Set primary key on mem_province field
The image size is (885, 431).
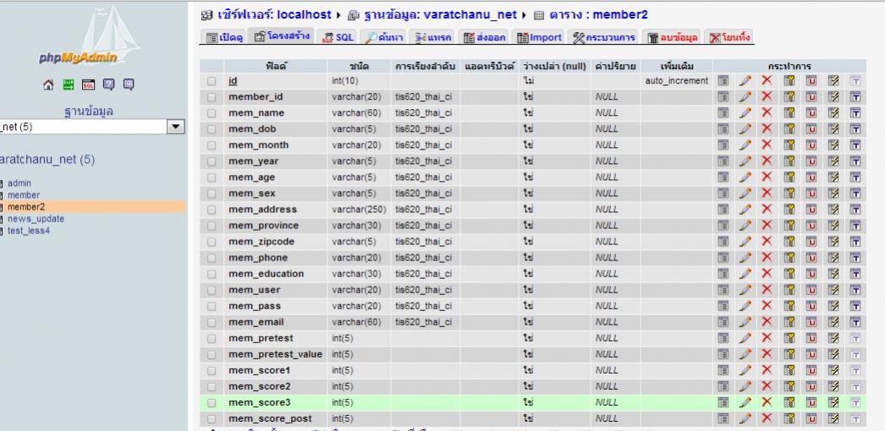tap(789, 226)
